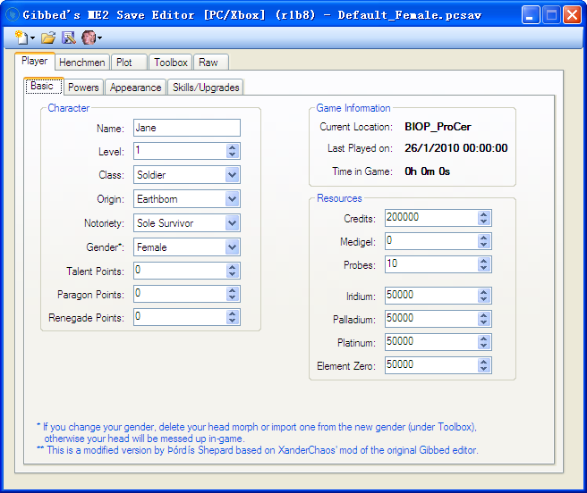This screenshot has height=493, width=587.
Task: Decrease Renegade Points with down arrow
Action: [233, 321]
